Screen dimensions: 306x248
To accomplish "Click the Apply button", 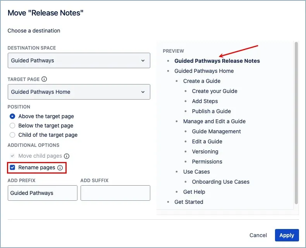I will click(x=287, y=235).
